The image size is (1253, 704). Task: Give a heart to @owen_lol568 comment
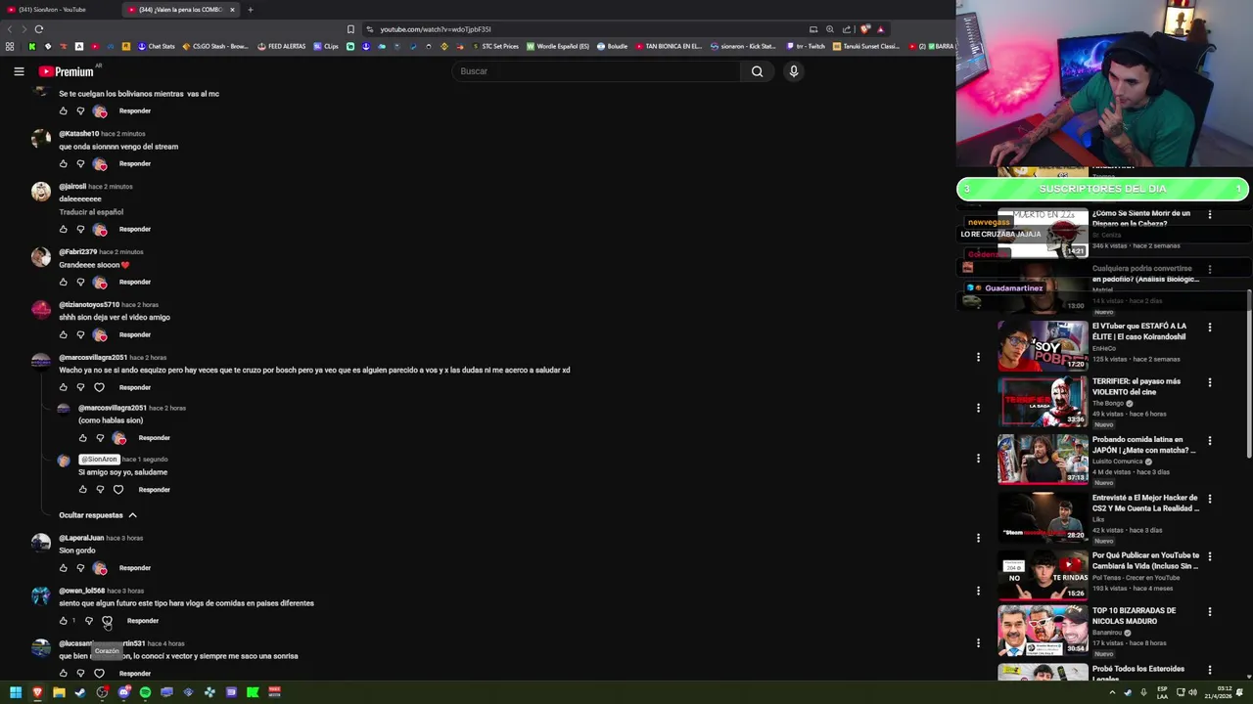click(107, 621)
